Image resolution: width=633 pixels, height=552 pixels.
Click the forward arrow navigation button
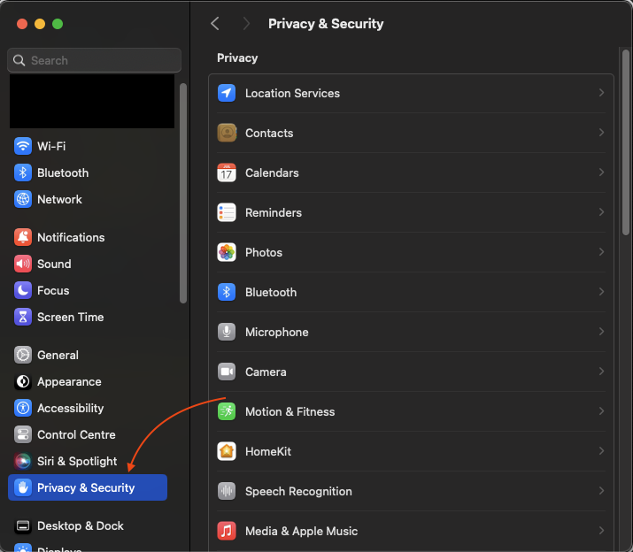(246, 23)
